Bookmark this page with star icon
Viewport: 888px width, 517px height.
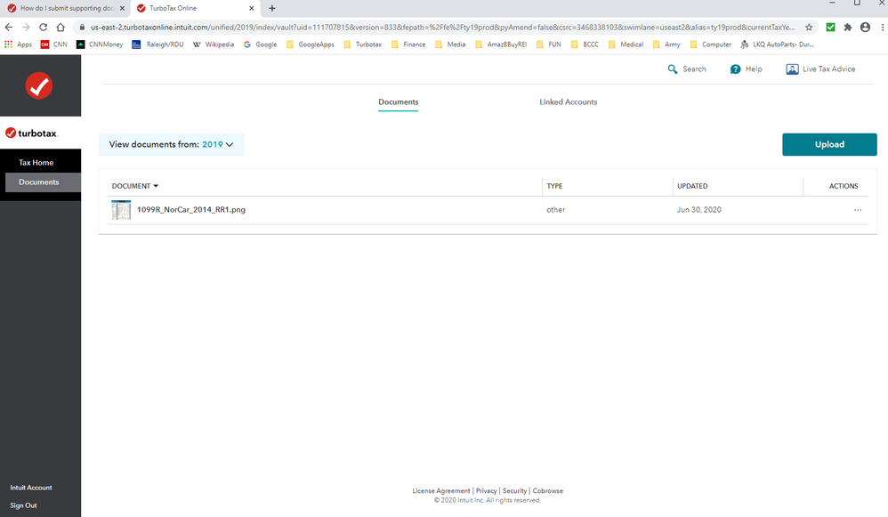coord(809,28)
